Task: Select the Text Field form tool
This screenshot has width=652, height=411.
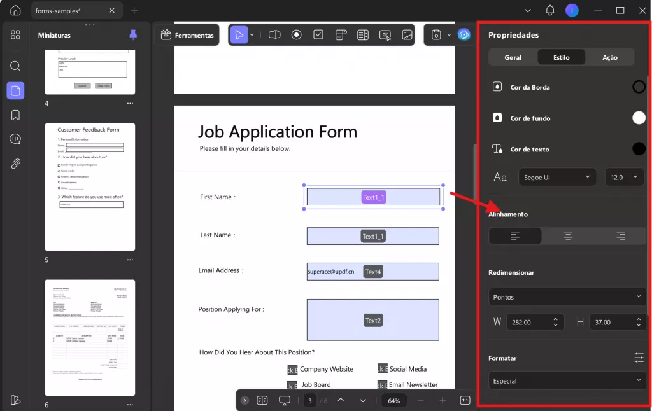Action: point(274,35)
